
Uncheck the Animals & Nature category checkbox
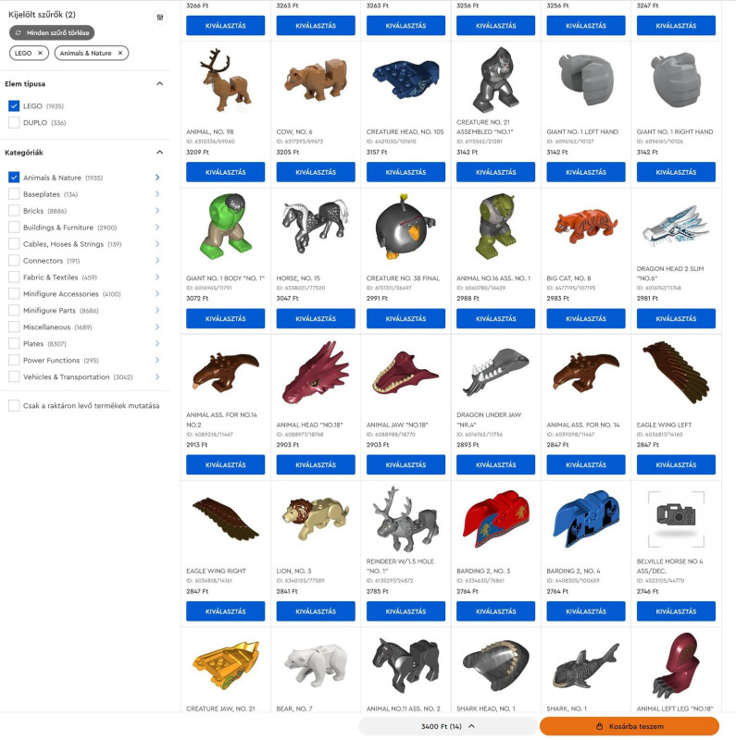(x=14, y=178)
